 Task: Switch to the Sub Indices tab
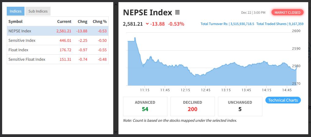coord(38,11)
